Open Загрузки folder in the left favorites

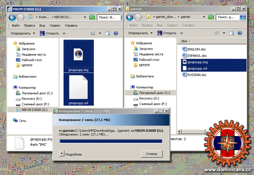point(28,49)
